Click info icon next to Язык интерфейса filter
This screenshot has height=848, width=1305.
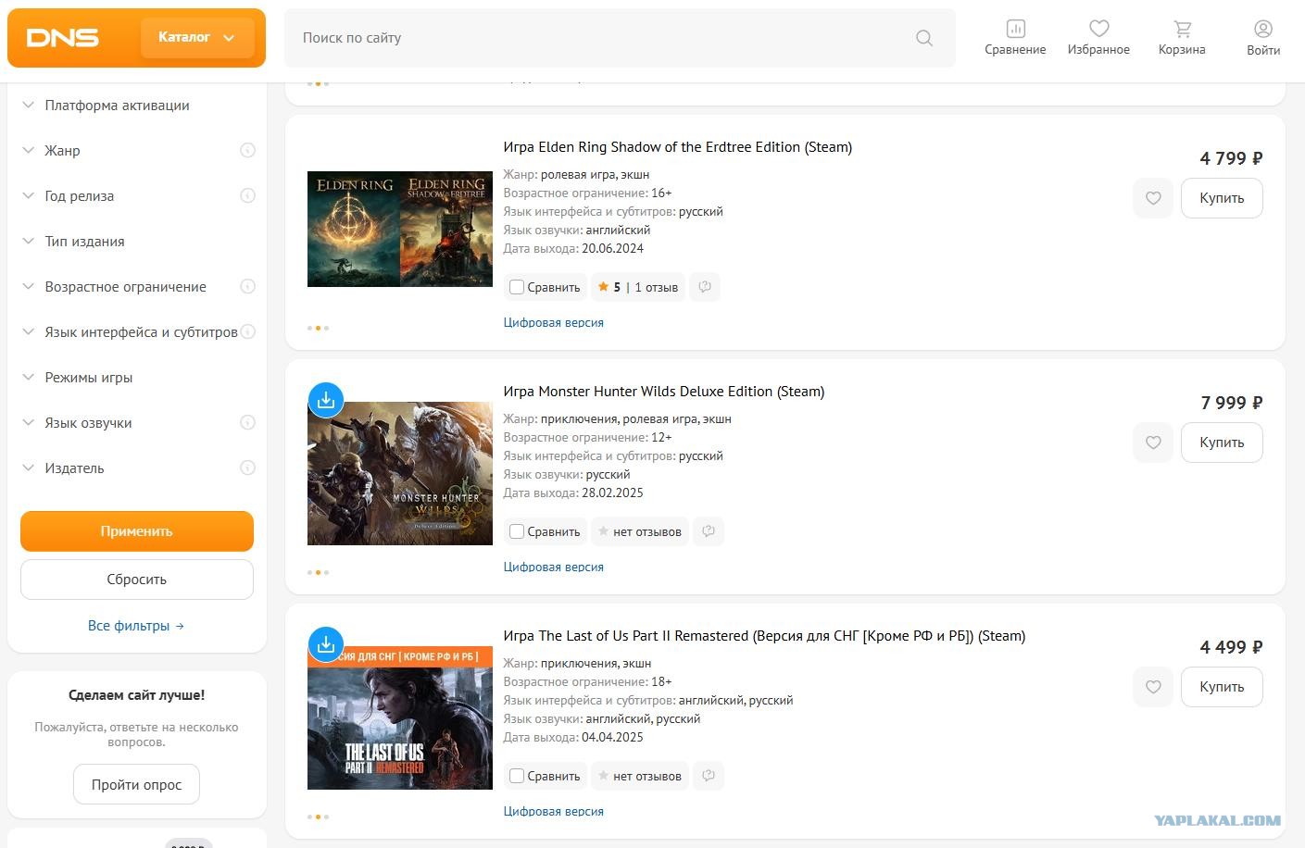click(247, 331)
